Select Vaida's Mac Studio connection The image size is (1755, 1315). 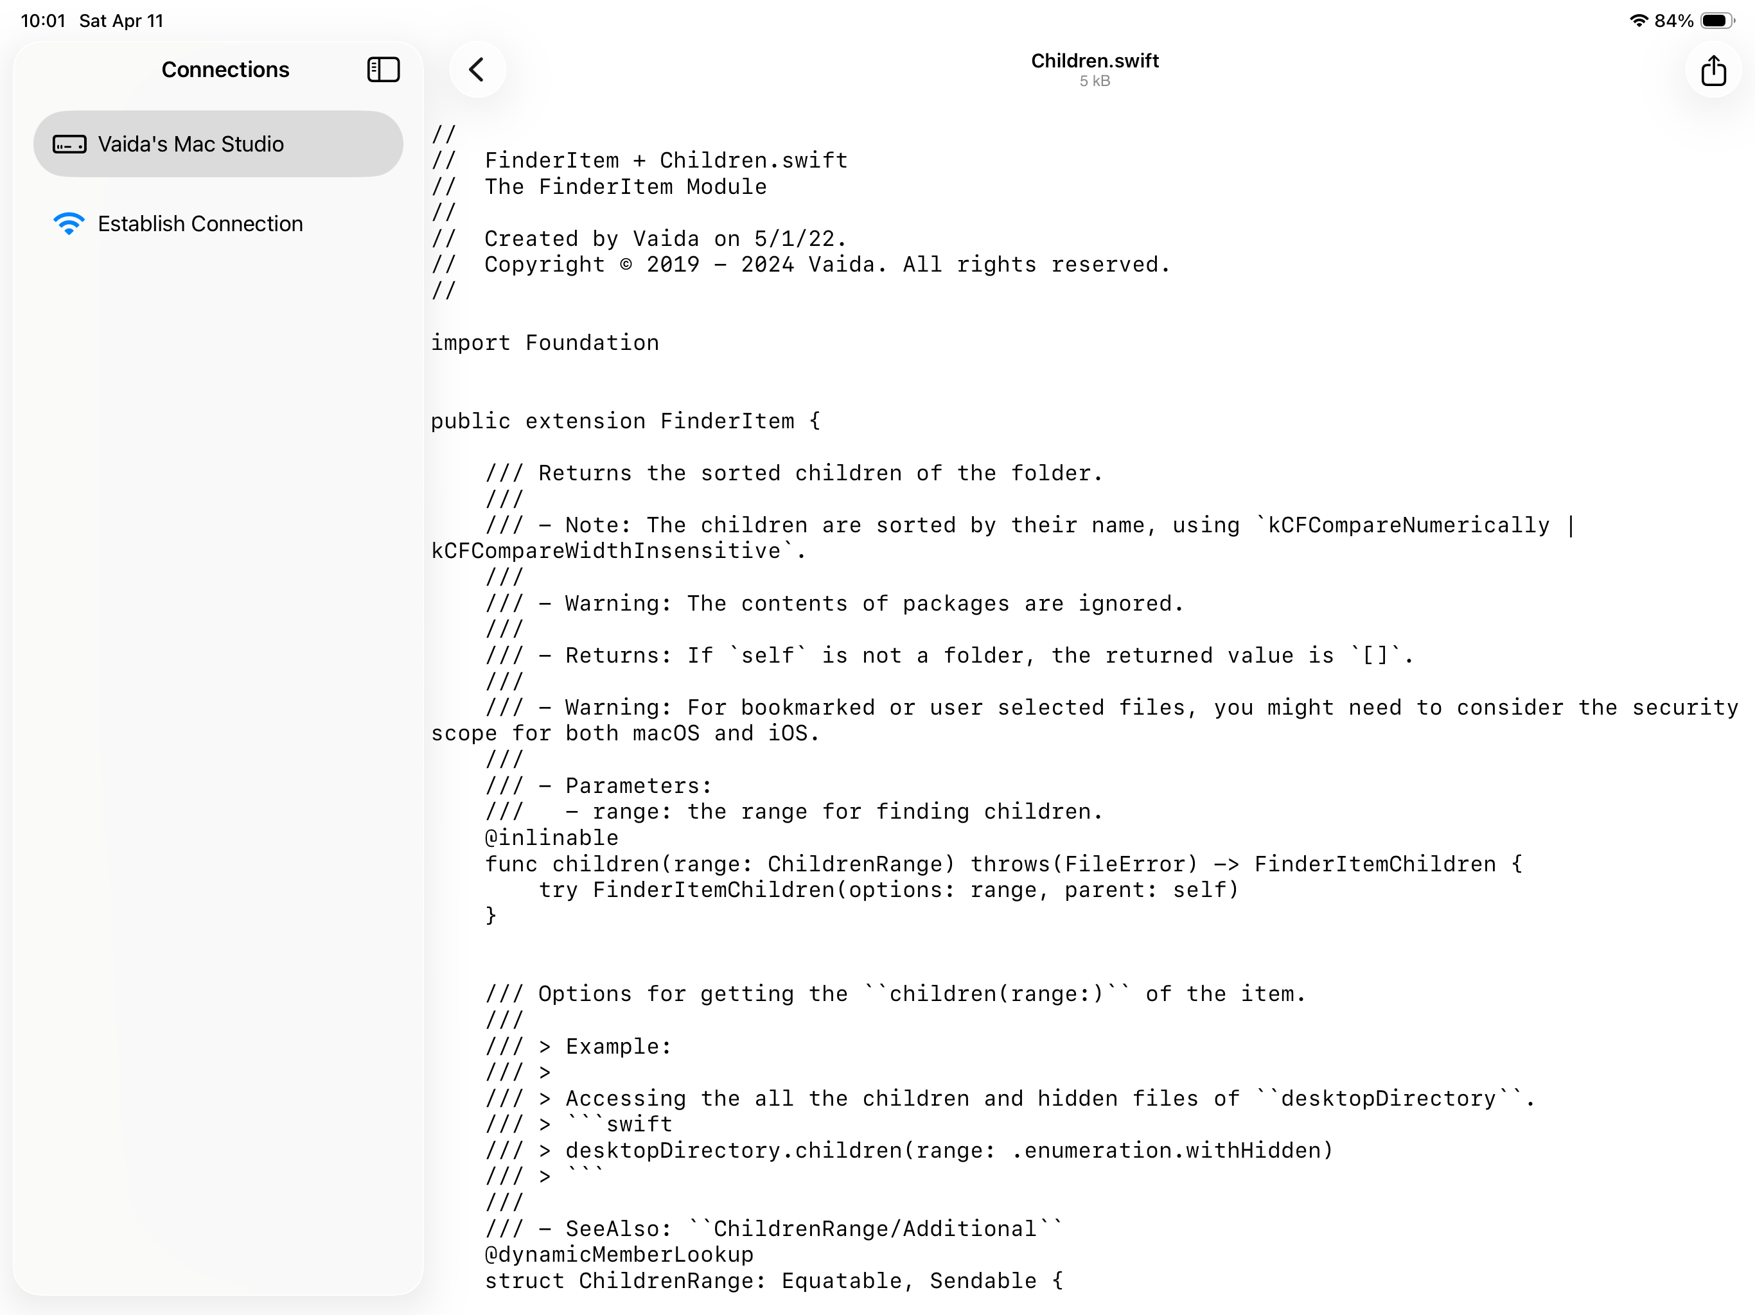click(x=218, y=144)
